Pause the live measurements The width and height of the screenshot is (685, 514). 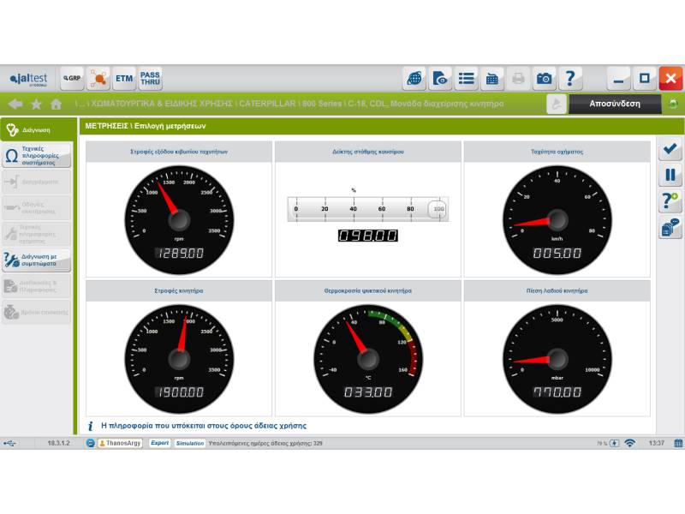670,175
